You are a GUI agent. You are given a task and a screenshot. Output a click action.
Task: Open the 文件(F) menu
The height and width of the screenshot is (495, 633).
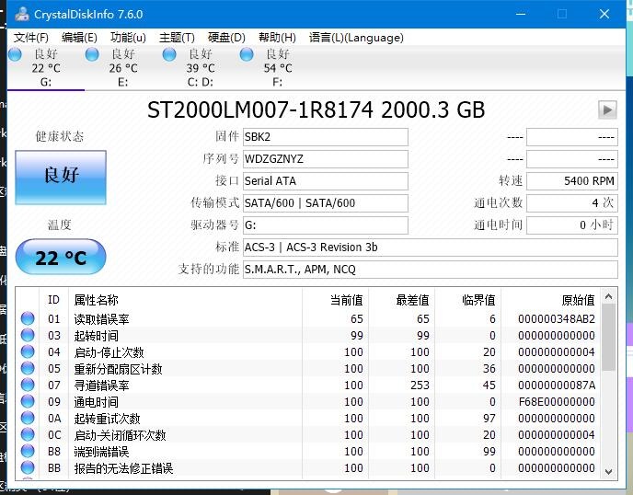tap(31, 38)
